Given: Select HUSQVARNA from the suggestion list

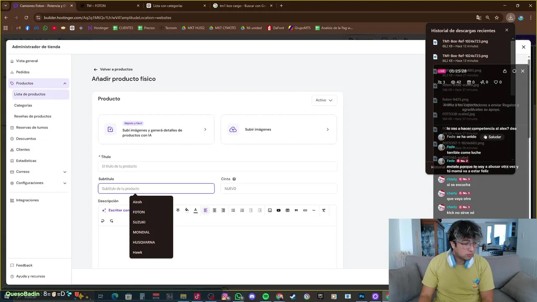Looking at the screenshot, I should tap(151, 242).
